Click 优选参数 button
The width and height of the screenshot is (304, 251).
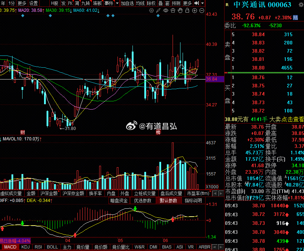143,201
